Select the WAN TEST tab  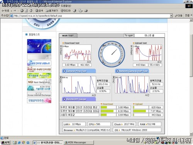(68, 36)
